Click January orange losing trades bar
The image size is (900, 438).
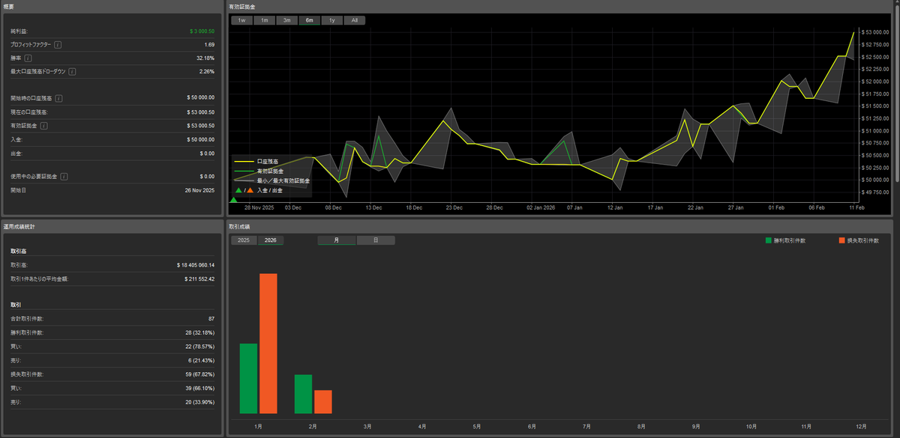pos(268,344)
